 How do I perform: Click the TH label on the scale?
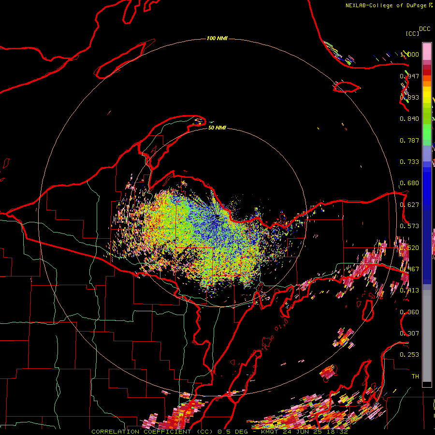[x=415, y=377]
